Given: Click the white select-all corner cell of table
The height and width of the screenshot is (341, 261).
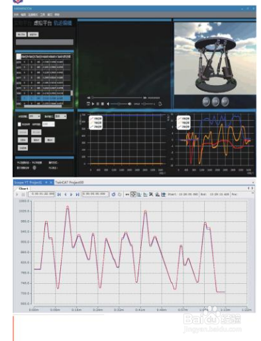Looking at the screenshot, I should (x=19, y=57).
